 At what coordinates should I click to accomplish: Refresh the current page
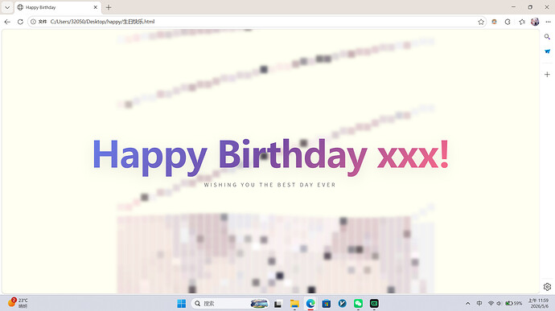20,22
